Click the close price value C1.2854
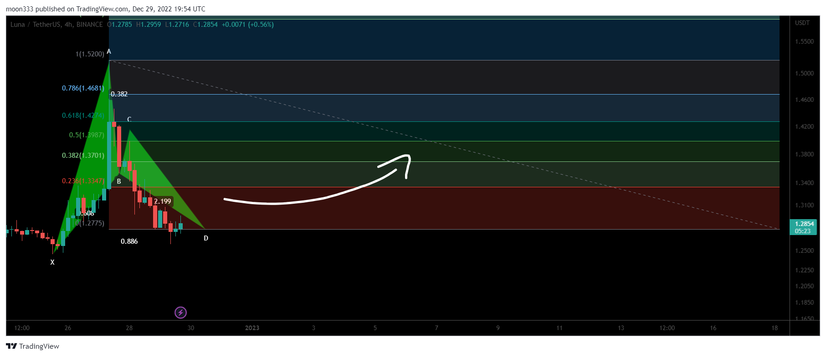This screenshot has width=826, height=356. point(205,25)
